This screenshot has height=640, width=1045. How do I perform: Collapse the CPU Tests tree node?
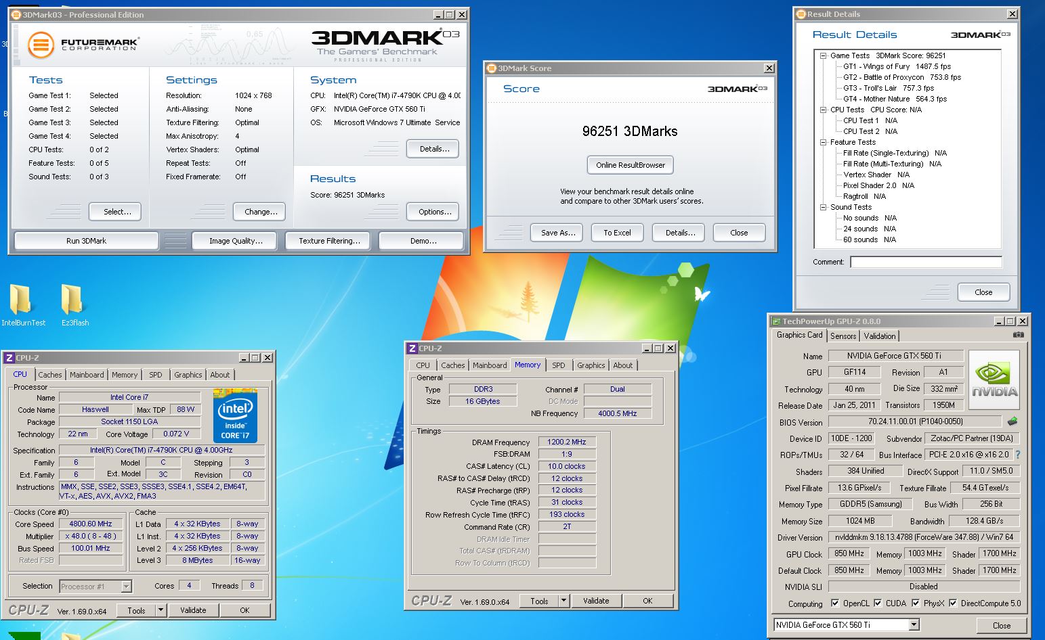click(x=824, y=110)
